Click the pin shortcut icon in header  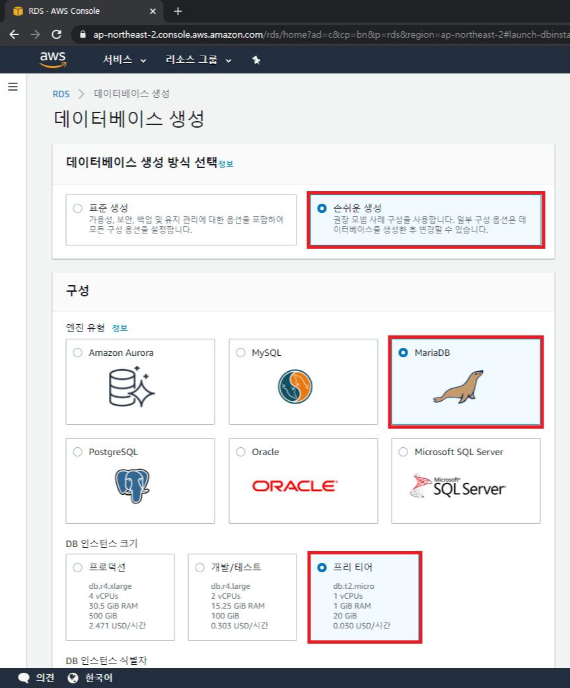(x=256, y=60)
